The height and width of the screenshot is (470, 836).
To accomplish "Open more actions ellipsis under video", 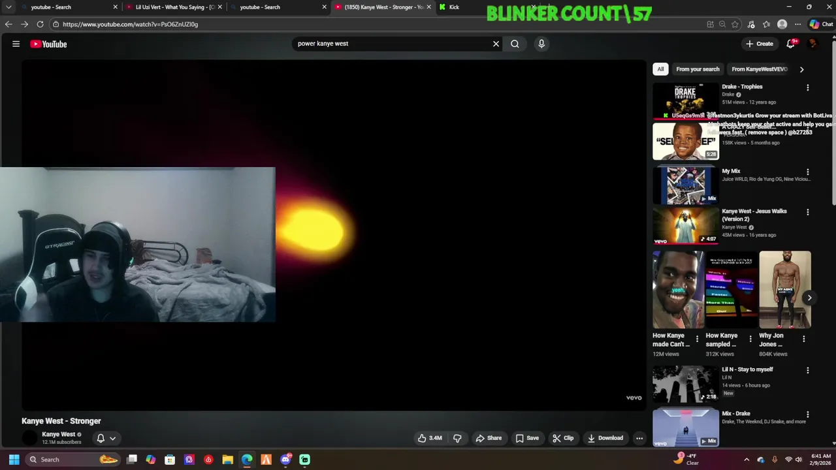I will tap(639, 438).
